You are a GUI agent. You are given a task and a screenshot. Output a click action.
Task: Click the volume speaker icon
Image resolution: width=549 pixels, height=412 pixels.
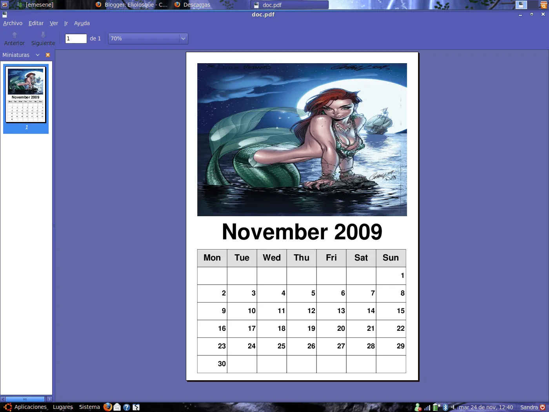click(x=453, y=407)
